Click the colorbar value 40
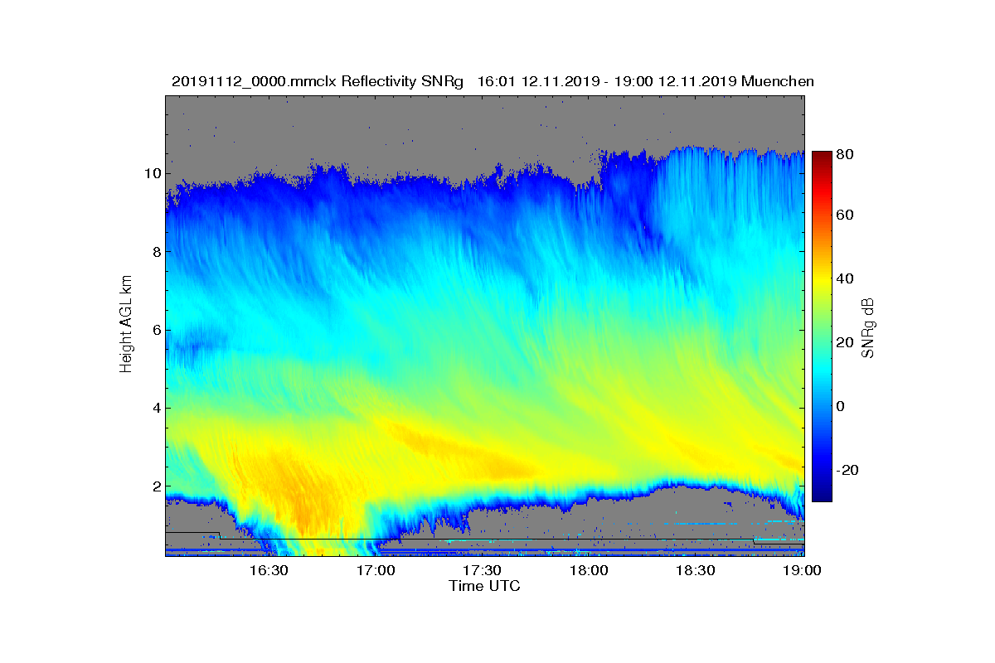The image size is (995, 663). pos(846,278)
